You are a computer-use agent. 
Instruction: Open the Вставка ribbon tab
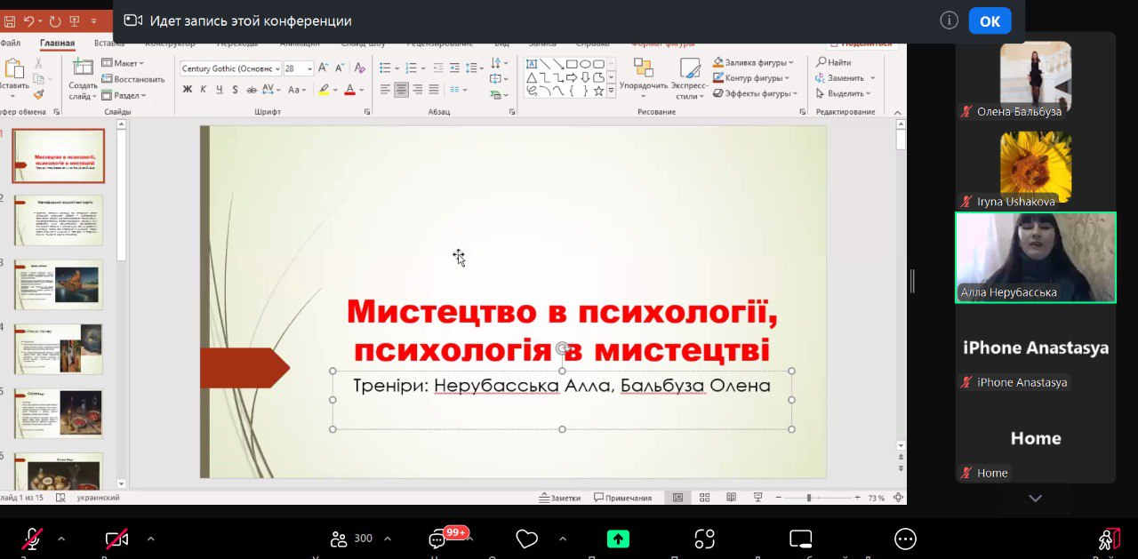108,43
